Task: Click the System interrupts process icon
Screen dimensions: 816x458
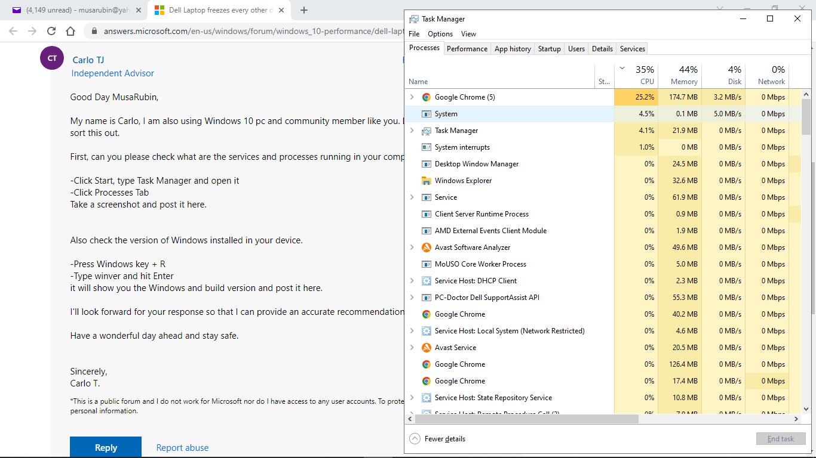Action: click(x=426, y=147)
